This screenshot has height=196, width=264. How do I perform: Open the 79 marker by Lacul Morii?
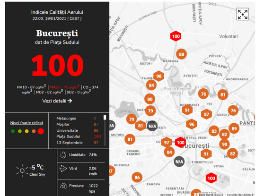click(x=132, y=119)
